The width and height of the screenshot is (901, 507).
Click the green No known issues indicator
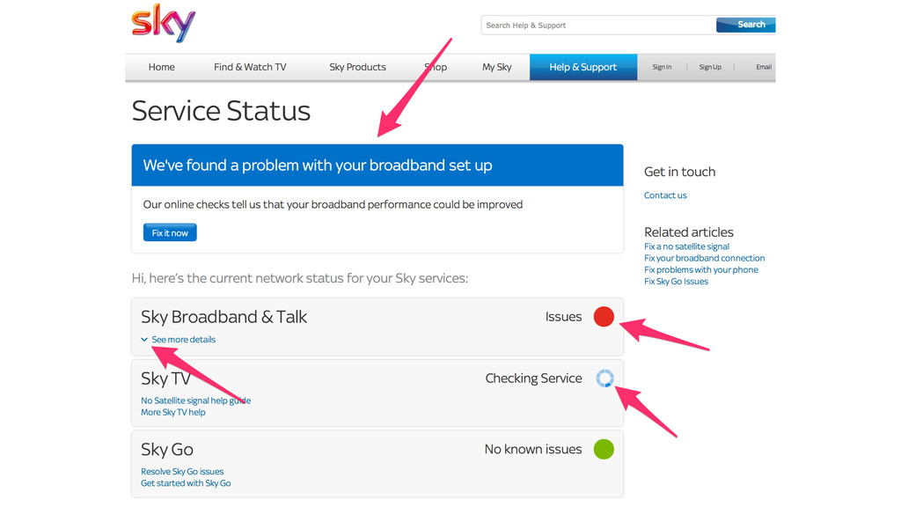[604, 449]
